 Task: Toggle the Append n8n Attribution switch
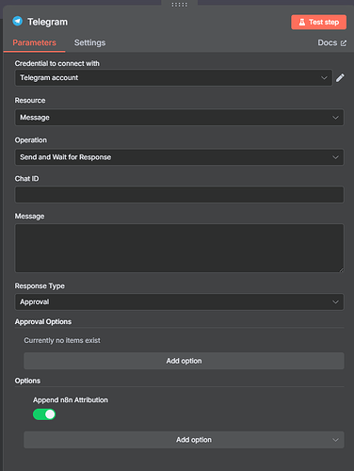[x=44, y=414]
